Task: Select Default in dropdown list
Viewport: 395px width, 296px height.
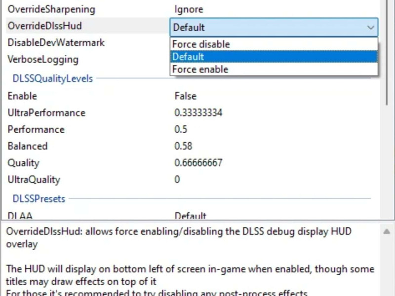Action: [x=274, y=57]
